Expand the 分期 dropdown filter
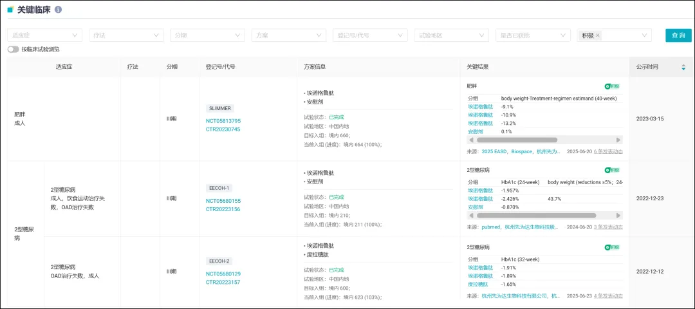695x309 pixels. point(207,35)
